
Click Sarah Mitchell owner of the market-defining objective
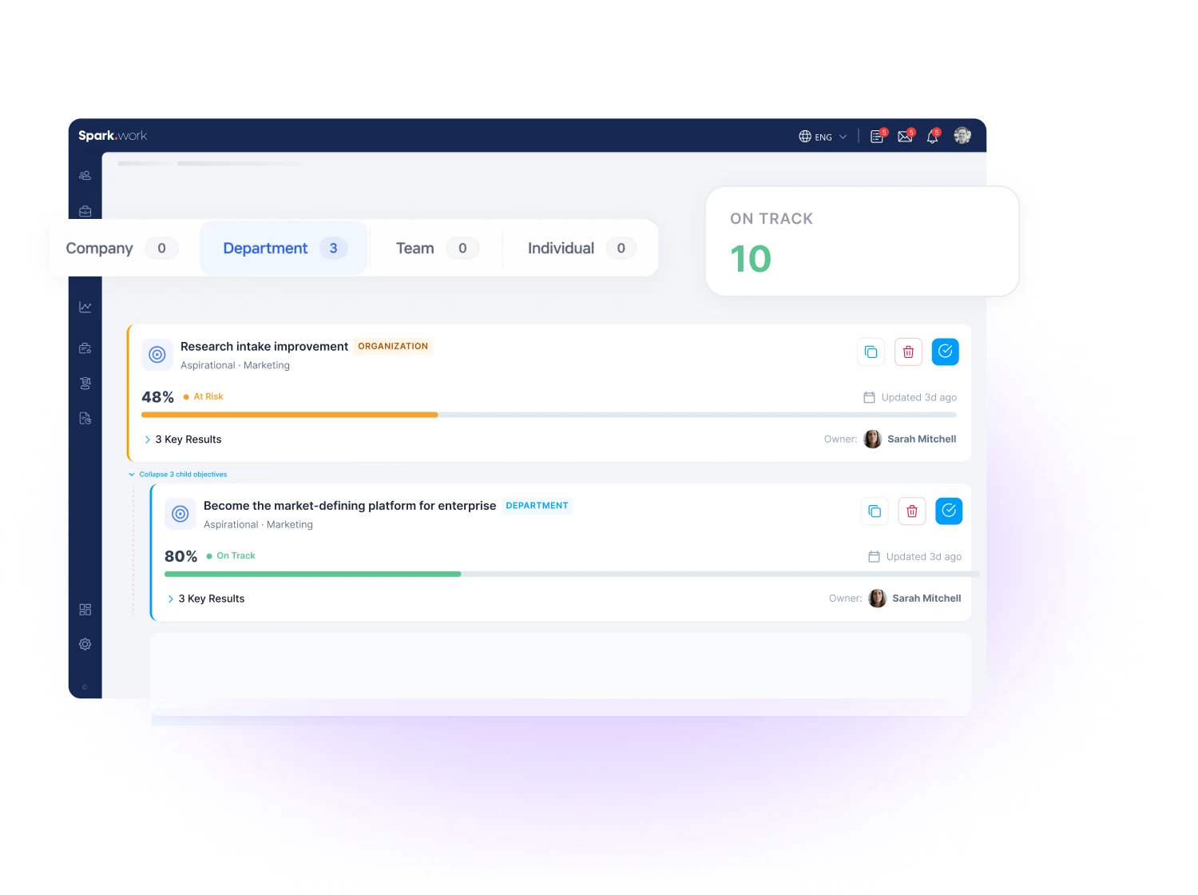pyautogui.click(x=915, y=598)
